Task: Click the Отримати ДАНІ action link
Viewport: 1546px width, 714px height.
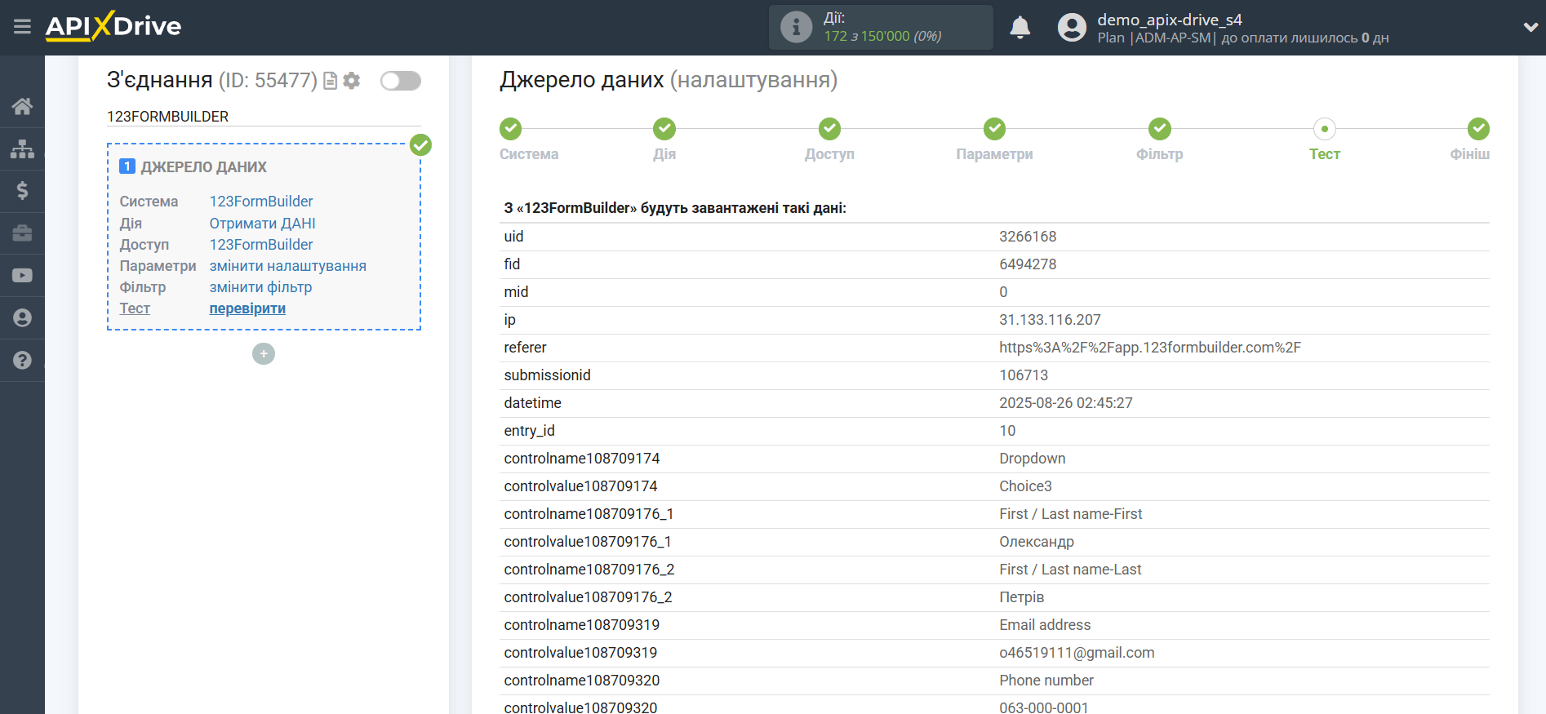Action: 262,223
